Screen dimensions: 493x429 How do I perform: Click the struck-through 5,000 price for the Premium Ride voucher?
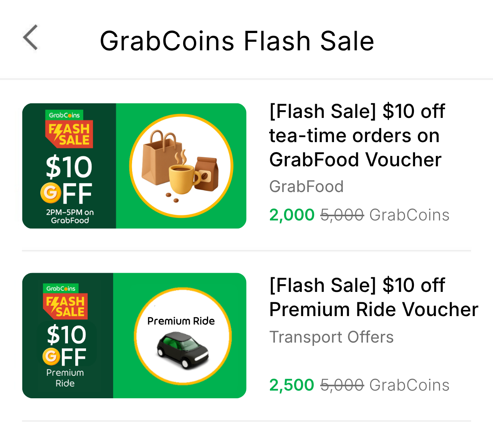[342, 385]
